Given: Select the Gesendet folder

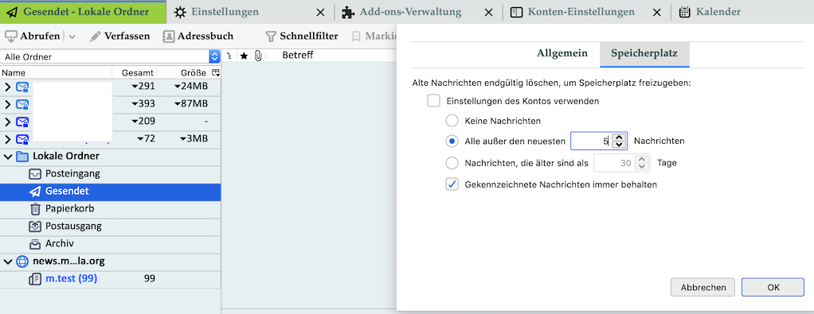Looking at the screenshot, I should [x=110, y=192].
